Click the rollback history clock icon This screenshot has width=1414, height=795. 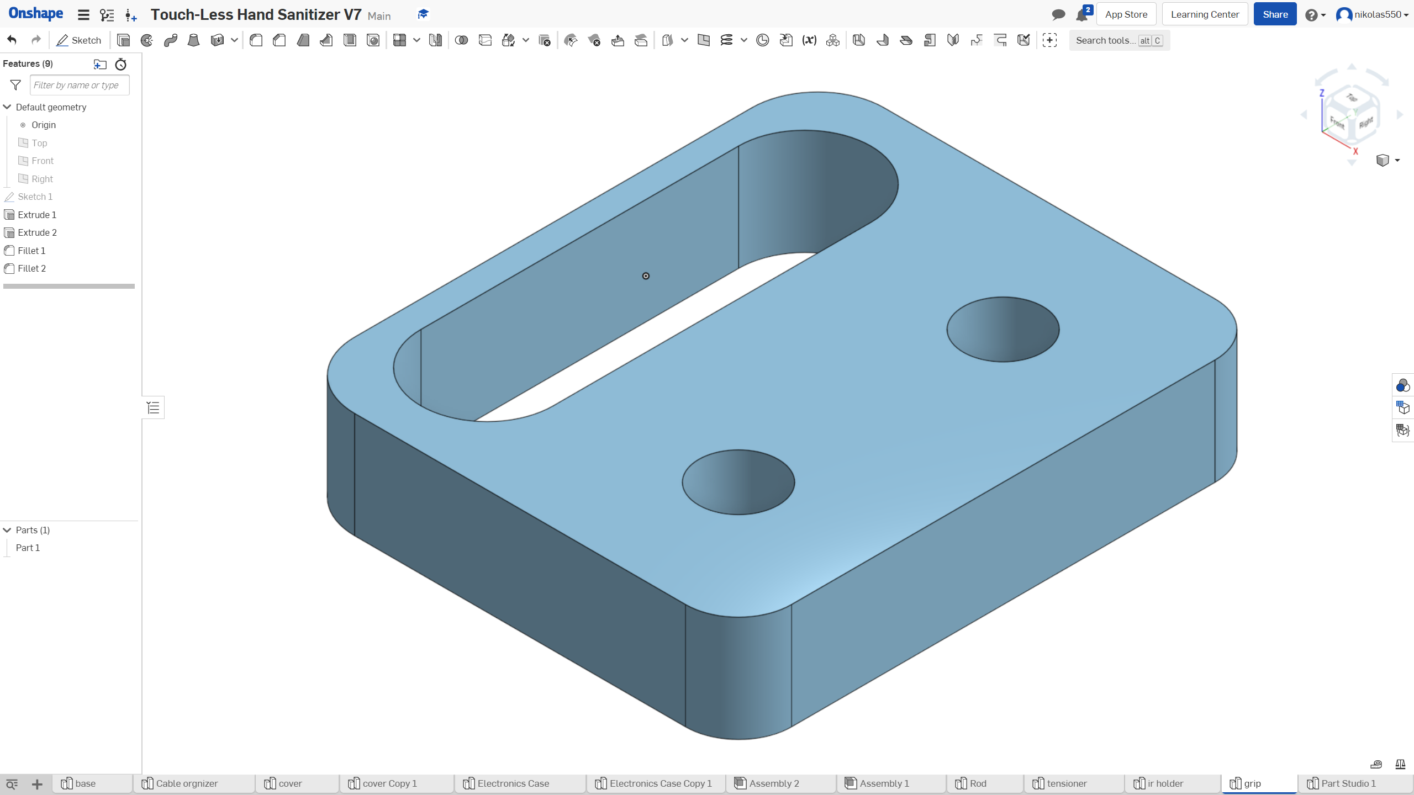click(120, 65)
